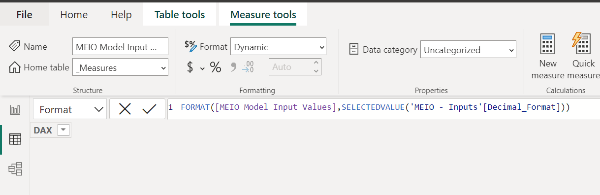This screenshot has width=600, height=195.
Task: Apply currency format with dollar icon
Action: tap(190, 67)
